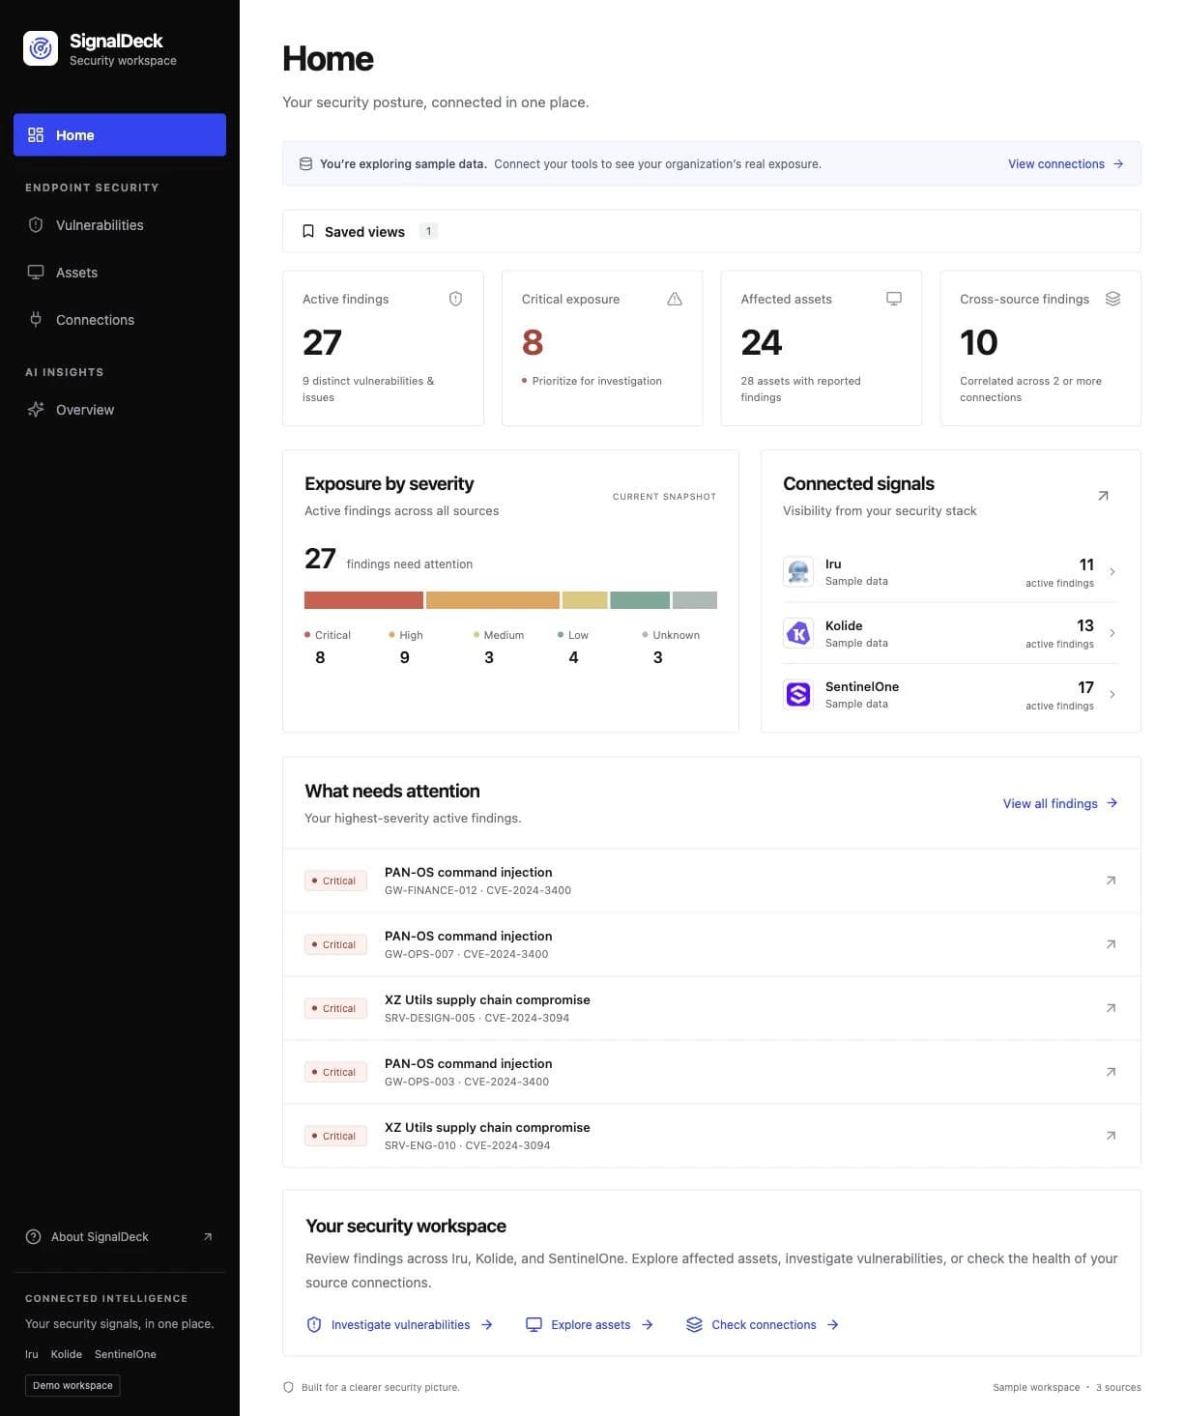The image size is (1184, 1416).
Task: Click Investigate vulnerabilities link
Action: coord(399,1325)
